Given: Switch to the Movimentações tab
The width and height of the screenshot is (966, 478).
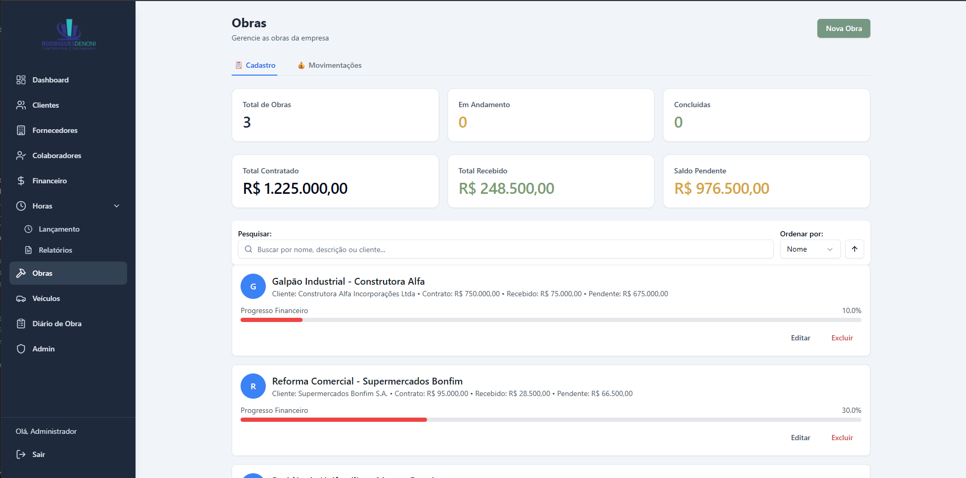Looking at the screenshot, I should (329, 65).
